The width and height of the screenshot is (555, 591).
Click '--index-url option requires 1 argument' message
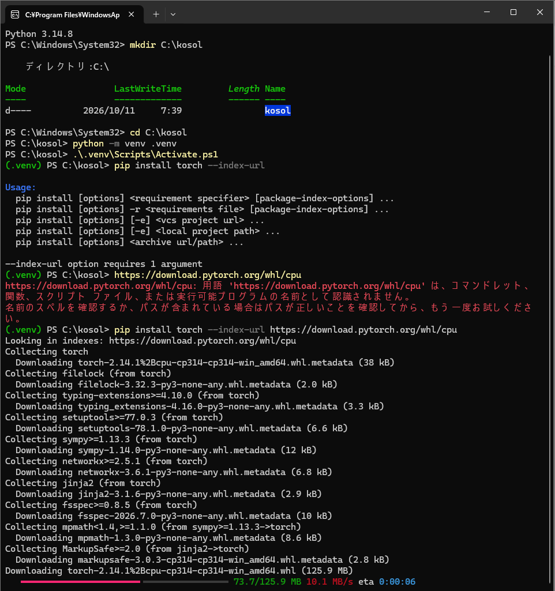coord(104,264)
